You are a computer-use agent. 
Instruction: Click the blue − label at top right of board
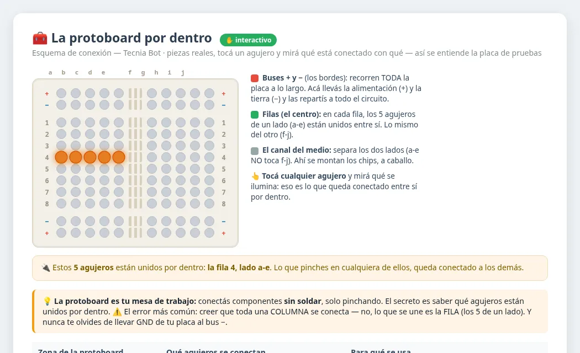(x=224, y=105)
